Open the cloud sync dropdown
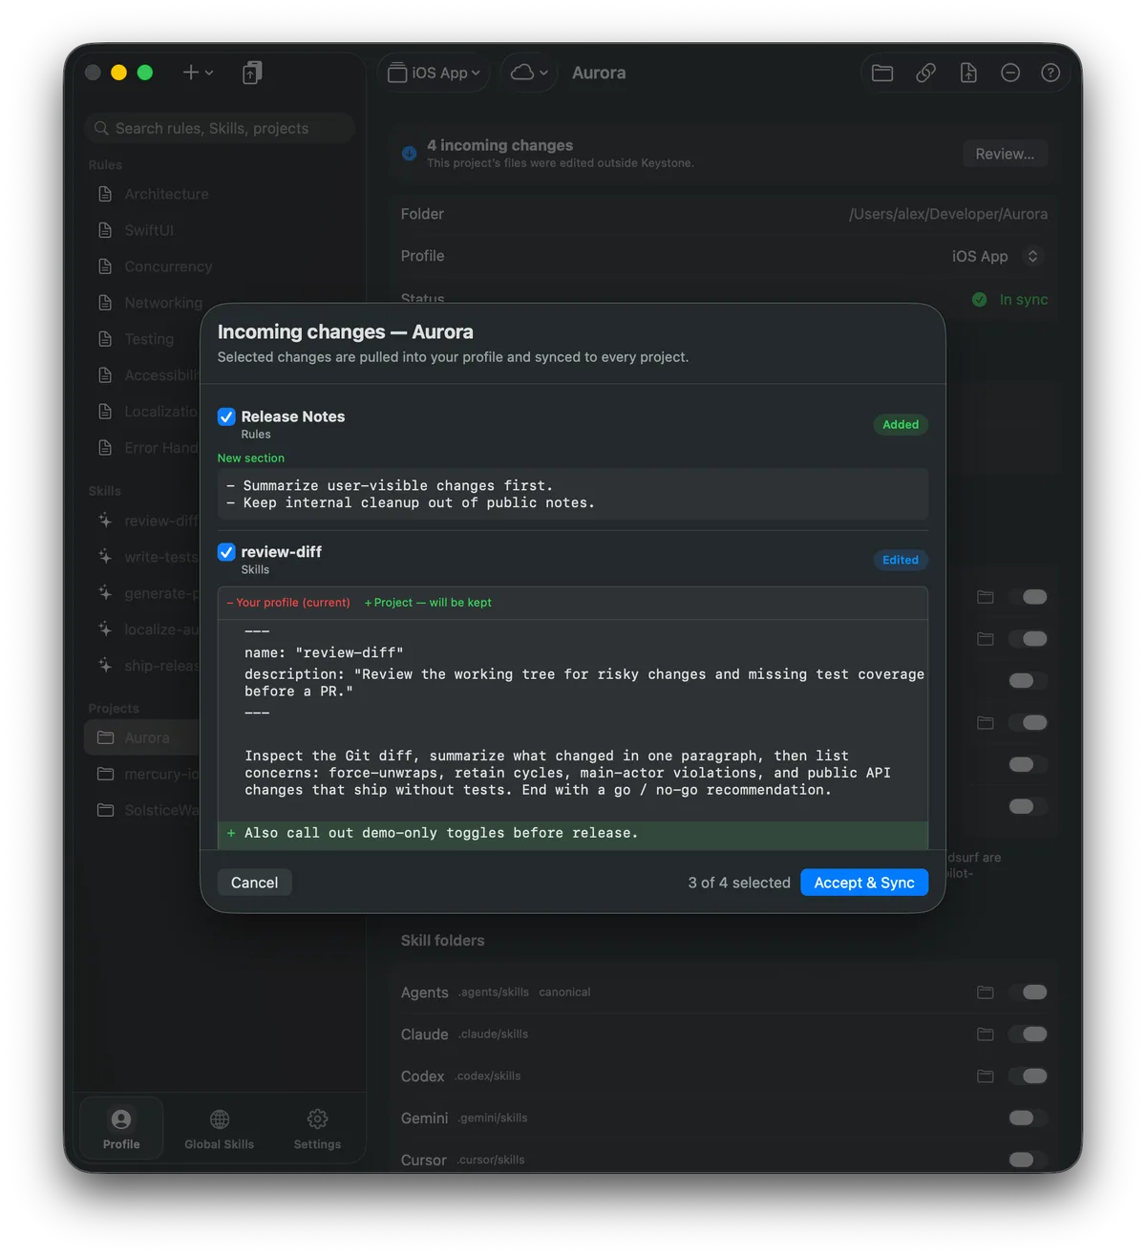The width and height of the screenshot is (1146, 1257). coord(529,73)
